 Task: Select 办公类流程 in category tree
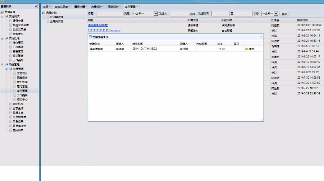[x=57, y=17]
